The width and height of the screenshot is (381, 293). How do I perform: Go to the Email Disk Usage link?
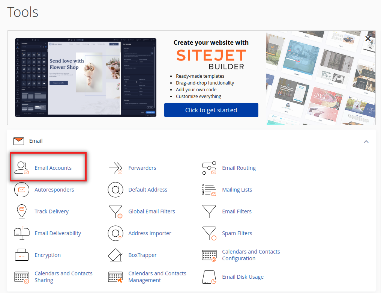[243, 277]
